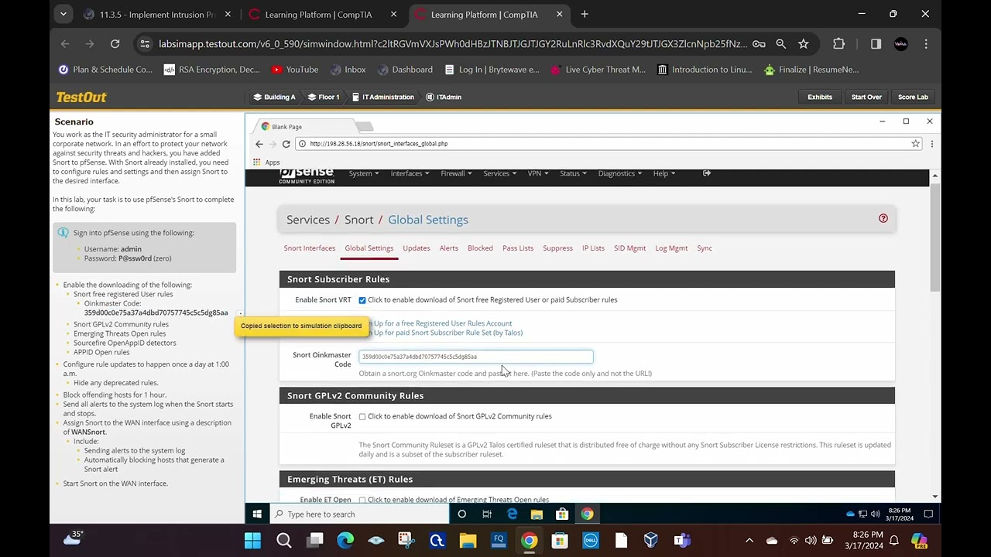Switch to the Pass Lists tab
Screen dimensions: 991x557
(x=518, y=248)
